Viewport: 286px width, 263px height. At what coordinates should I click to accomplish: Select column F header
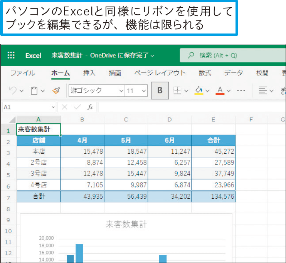251,119
